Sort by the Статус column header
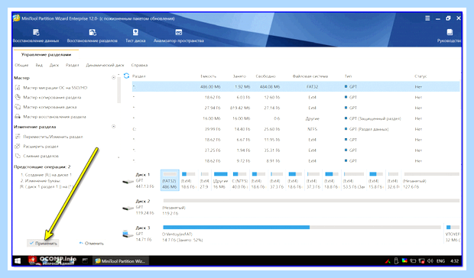 point(420,76)
